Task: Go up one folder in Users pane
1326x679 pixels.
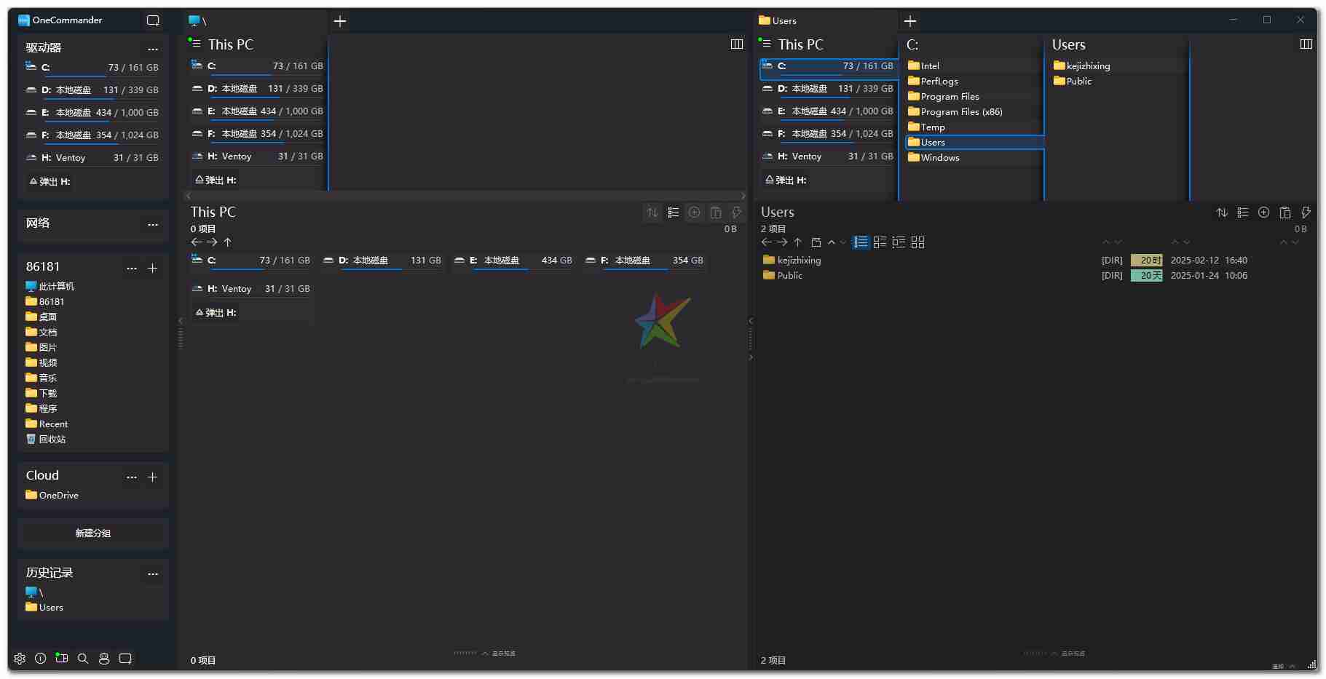Action: click(798, 242)
